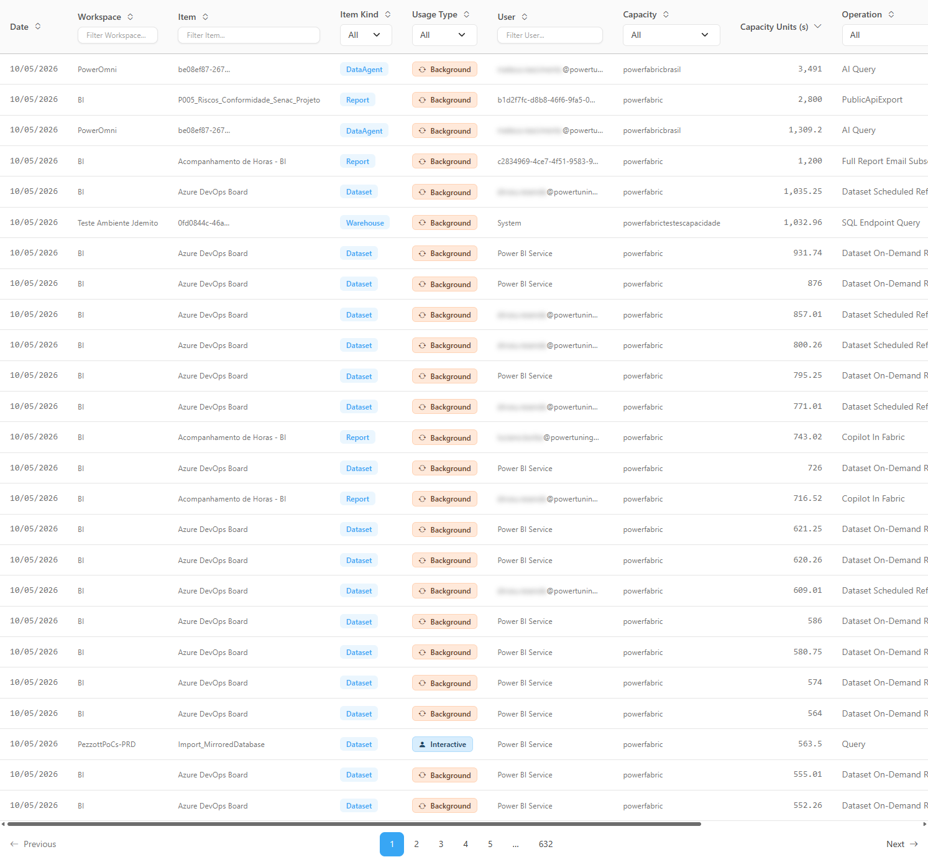The image size is (928, 857).
Task: Sort by Operation column icon
Action: [x=891, y=14]
